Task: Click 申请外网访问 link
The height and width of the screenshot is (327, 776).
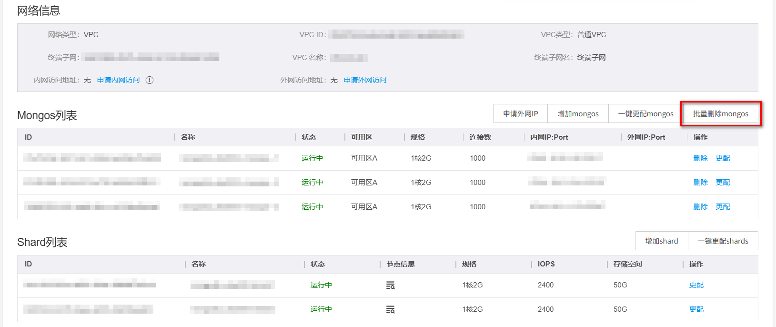Action: pos(365,80)
